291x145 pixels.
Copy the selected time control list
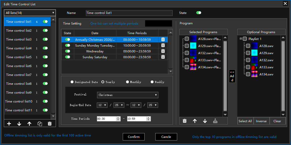(x=40, y=124)
